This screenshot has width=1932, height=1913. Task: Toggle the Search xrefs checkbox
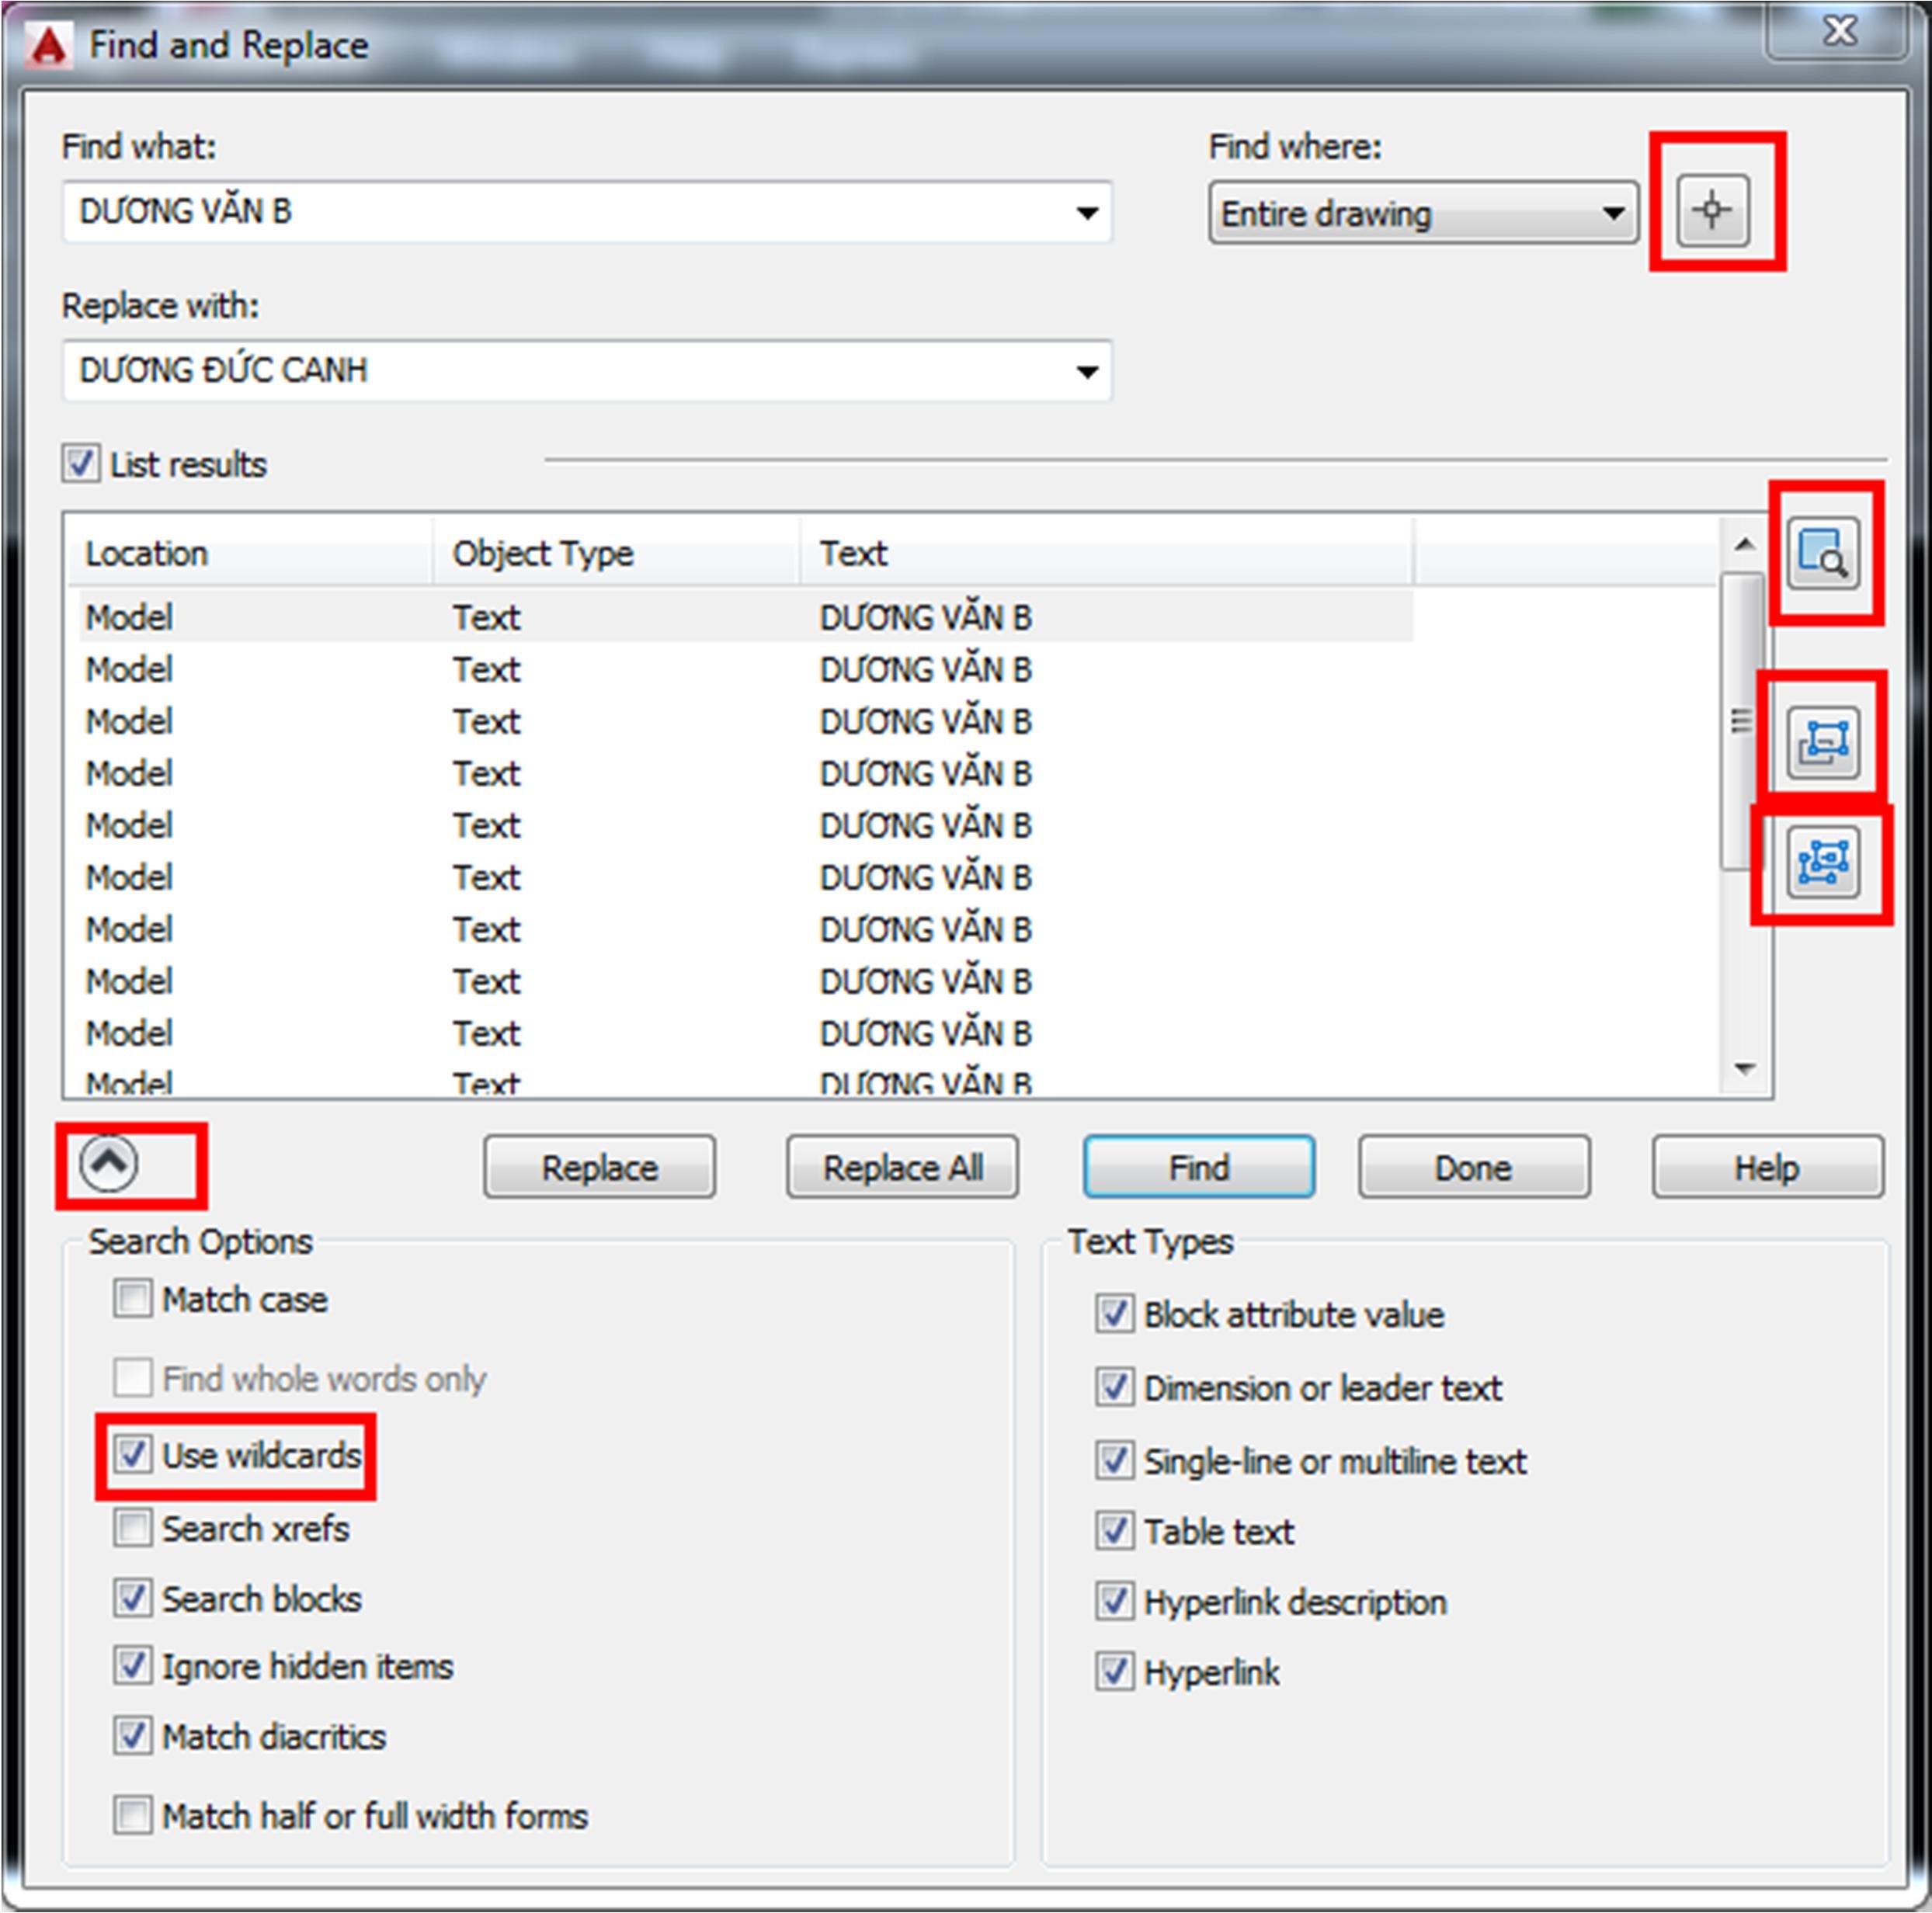pyautogui.click(x=133, y=1528)
